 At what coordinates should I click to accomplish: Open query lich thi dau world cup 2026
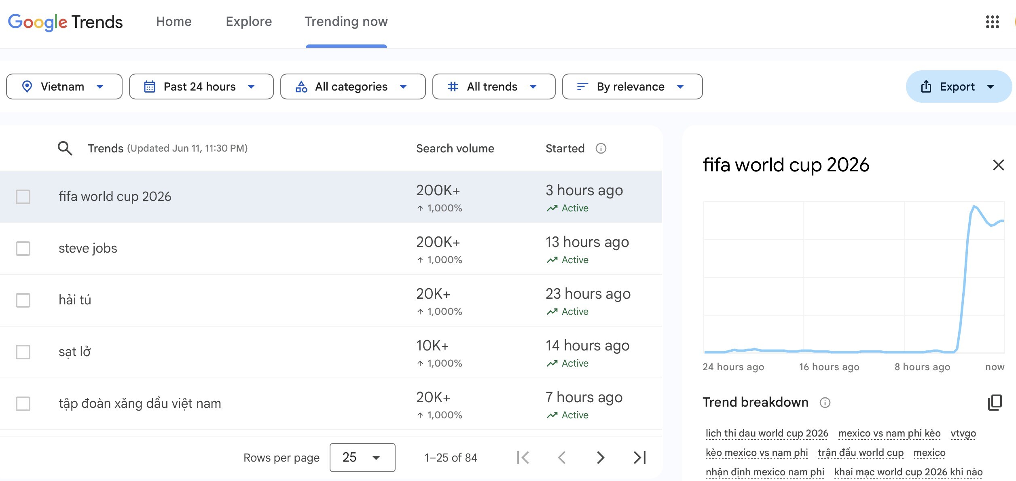[x=767, y=433]
